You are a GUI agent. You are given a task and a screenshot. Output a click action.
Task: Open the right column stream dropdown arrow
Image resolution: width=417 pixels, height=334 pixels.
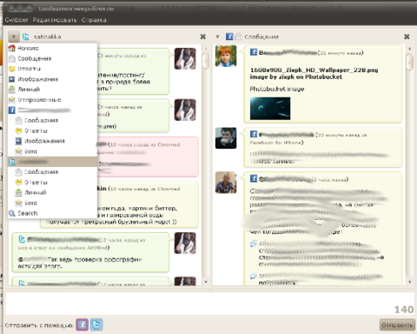(217, 37)
